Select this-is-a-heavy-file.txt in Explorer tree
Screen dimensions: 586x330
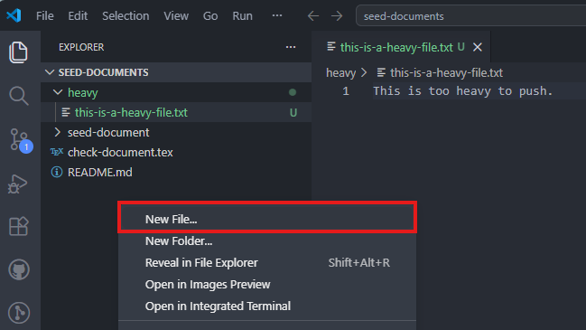click(x=176, y=112)
